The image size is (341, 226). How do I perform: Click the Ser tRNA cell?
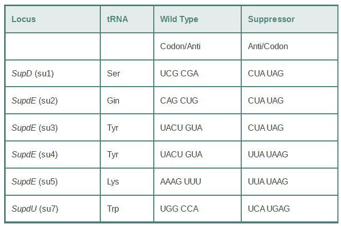127,73
